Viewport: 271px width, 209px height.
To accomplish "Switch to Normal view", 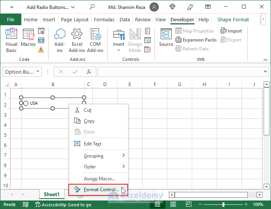I will (157, 204).
